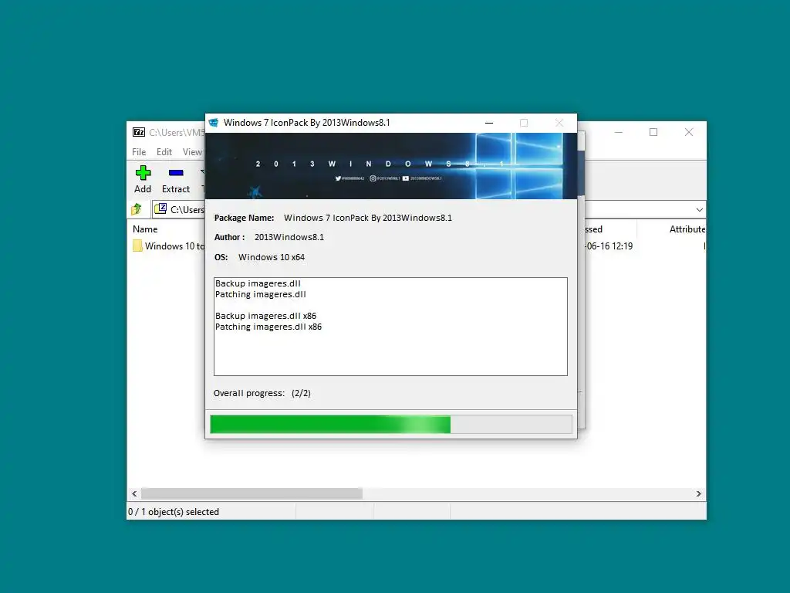
Task: Expand the 7-Zip address path dropdown
Action: tap(699, 210)
